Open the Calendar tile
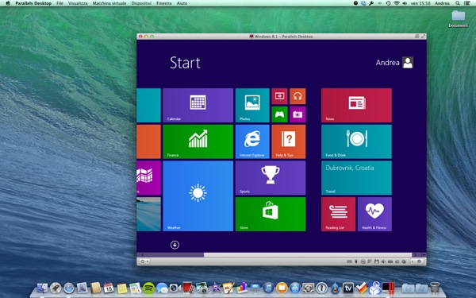This screenshot has width=476, height=298. click(x=198, y=105)
